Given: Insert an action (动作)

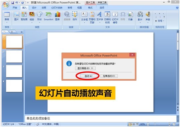Looking at the screenshot, I should coord(75,16).
